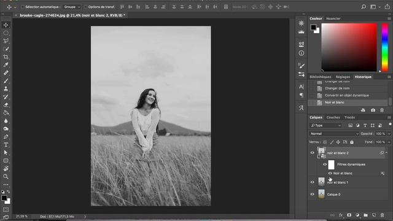This screenshot has height=221, width=393.
Task: Create a new adjustment layer
Action: [357, 215]
